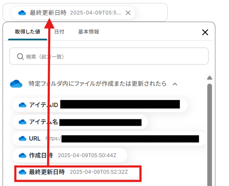229x186 pixels.
Task: Click the vertical scrollbar thumb
Action: pyautogui.click(x=209, y=135)
